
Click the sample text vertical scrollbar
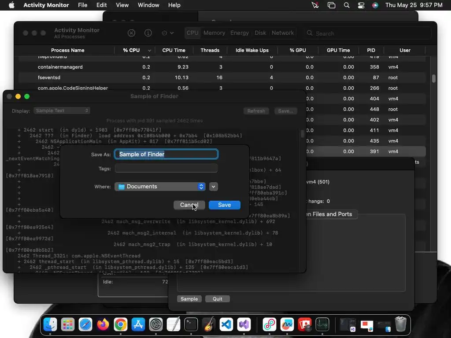[x=302, y=134]
